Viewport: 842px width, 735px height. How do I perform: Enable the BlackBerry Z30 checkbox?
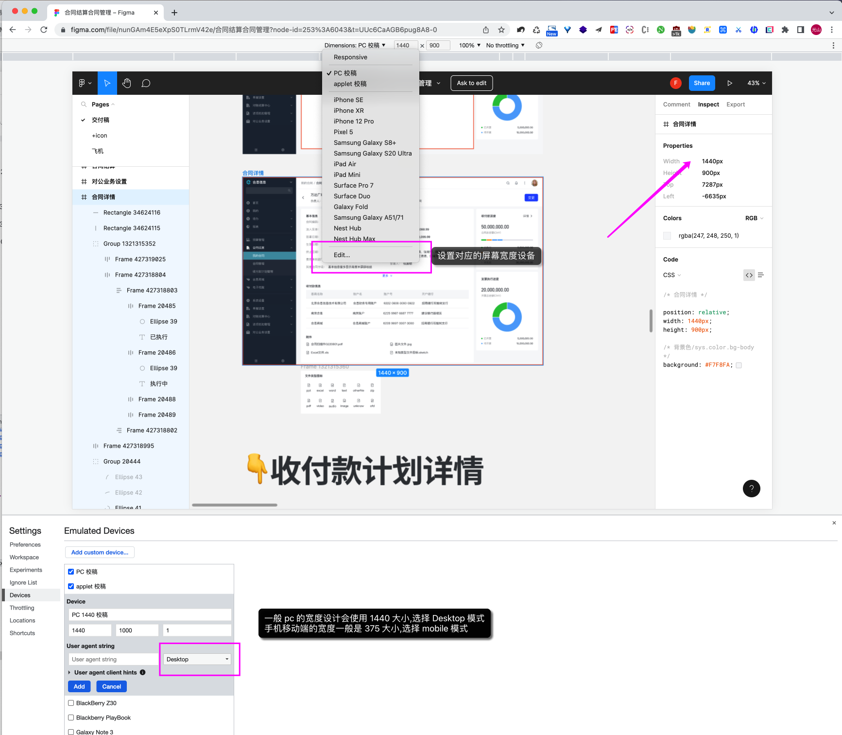pos(71,703)
